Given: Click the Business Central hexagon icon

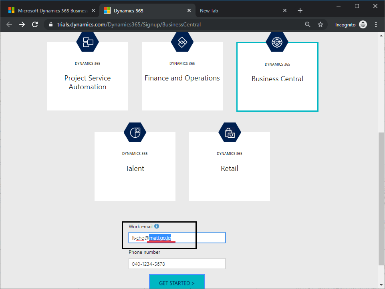Looking at the screenshot, I should [277, 42].
